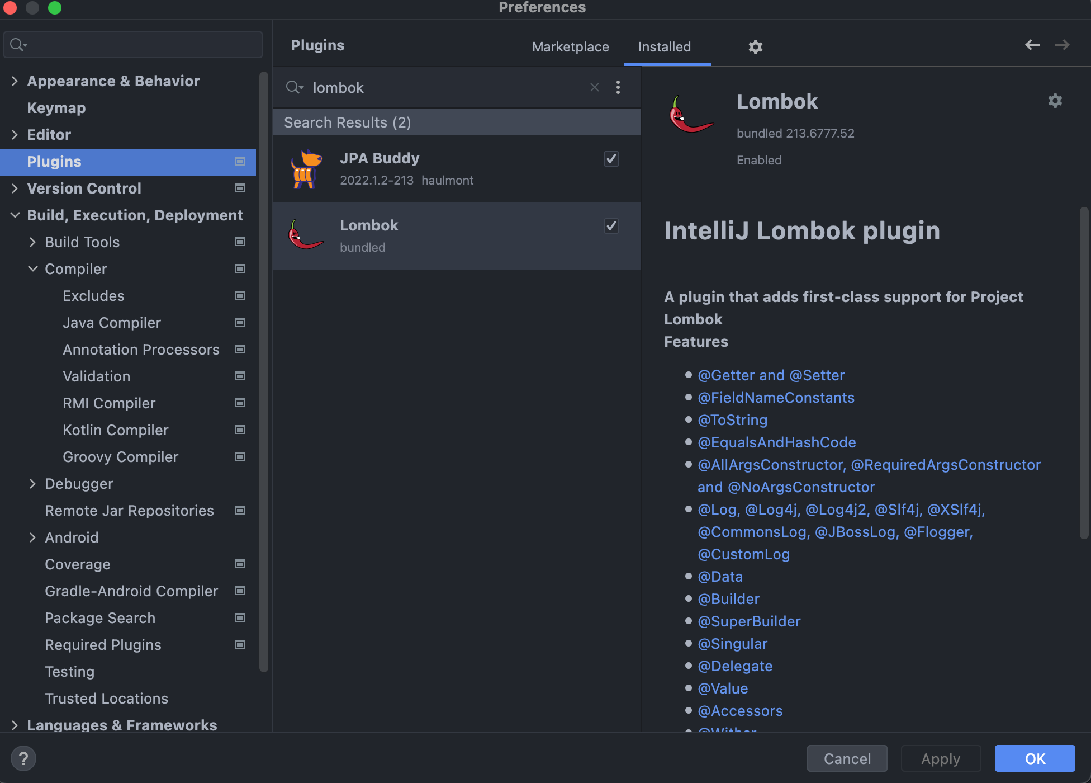
Task: Open the @Getter and @Setter link
Action: pos(771,375)
